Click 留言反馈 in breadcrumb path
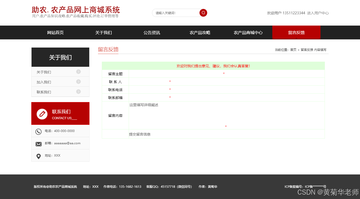The width and height of the screenshot is (360, 199). tap(307, 50)
